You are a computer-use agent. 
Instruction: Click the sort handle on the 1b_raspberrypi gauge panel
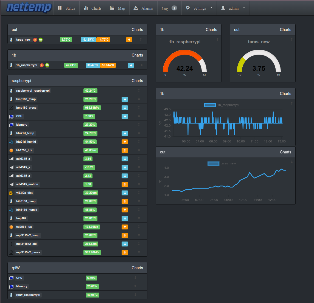pos(218,40)
